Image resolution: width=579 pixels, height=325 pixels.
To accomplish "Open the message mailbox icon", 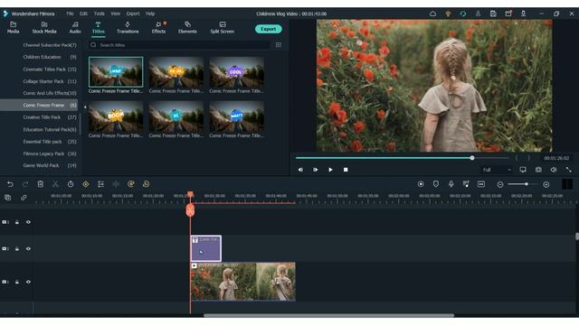I will click(508, 14).
